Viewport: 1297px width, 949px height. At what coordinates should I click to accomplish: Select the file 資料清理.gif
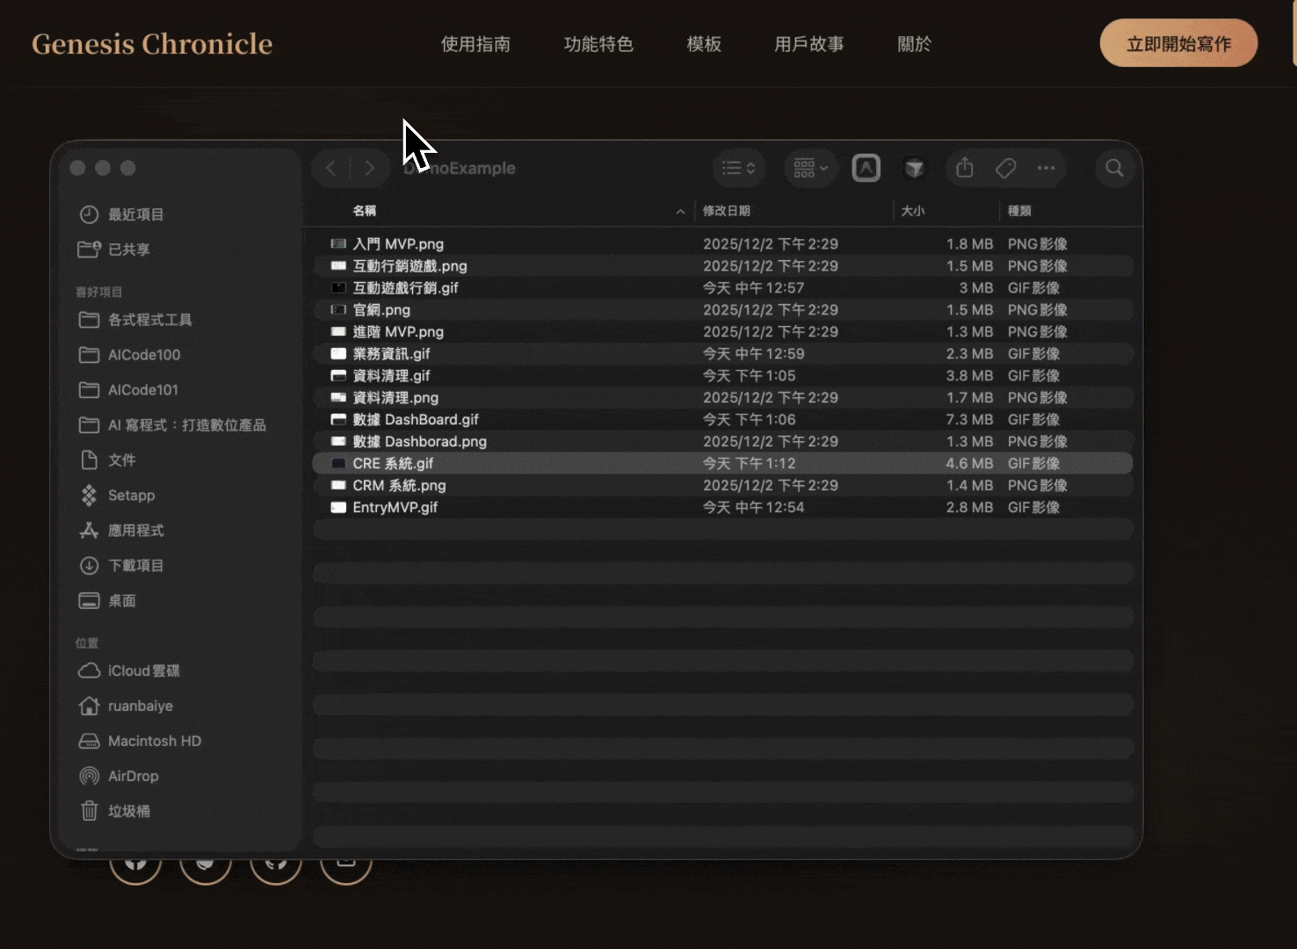pyautogui.click(x=392, y=375)
